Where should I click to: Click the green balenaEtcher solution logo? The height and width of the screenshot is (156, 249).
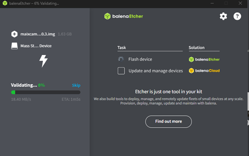204,59
